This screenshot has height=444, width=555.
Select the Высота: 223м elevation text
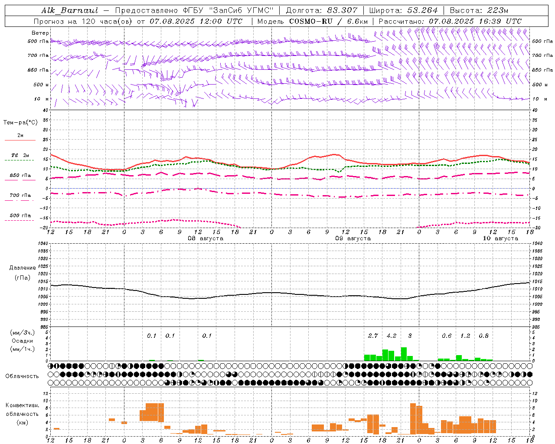click(479, 10)
